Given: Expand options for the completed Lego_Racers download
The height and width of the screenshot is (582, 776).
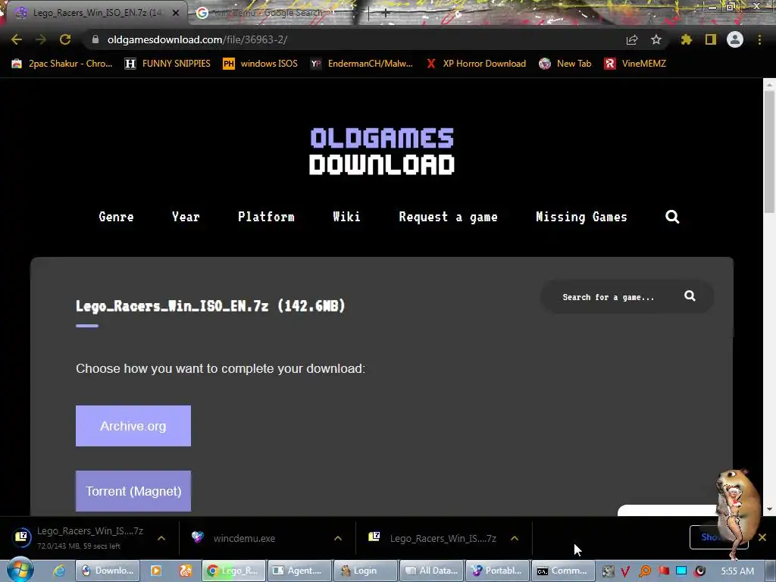Looking at the screenshot, I should click(515, 538).
